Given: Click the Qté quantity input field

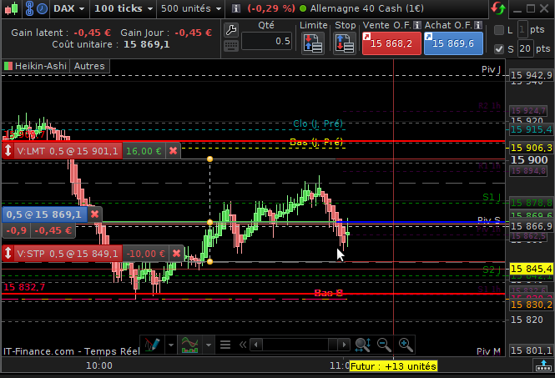Looking at the screenshot, I should pos(266,41).
